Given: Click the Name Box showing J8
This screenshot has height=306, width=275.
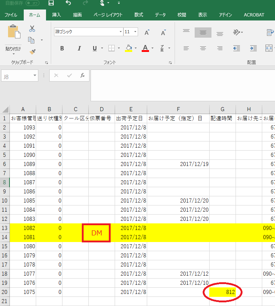Looking at the screenshot, I should [17, 76].
